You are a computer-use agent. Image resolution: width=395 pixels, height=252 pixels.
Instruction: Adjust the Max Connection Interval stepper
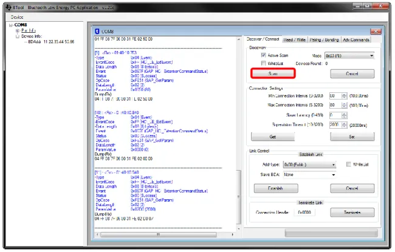click(x=345, y=105)
